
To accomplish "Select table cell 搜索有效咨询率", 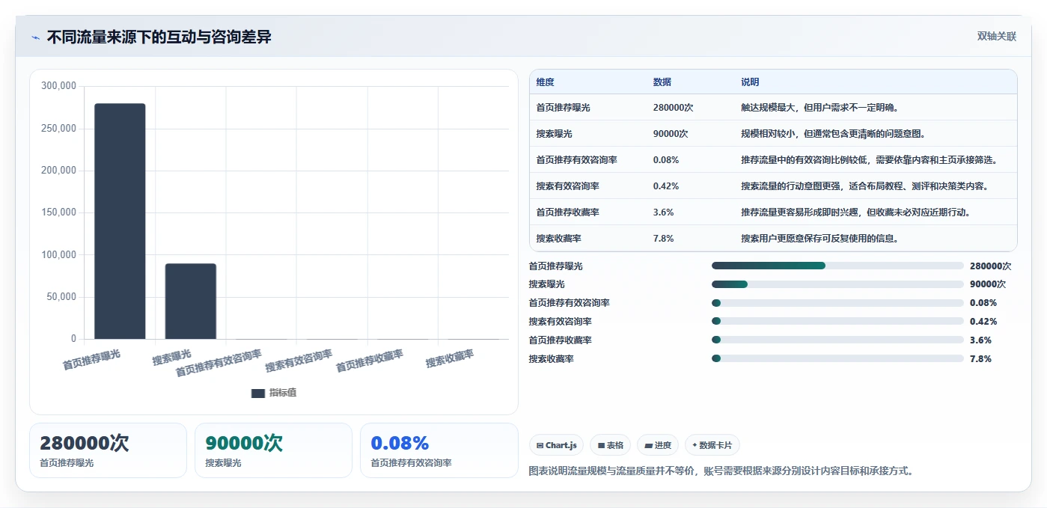I will pyautogui.click(x=567, y=186).
